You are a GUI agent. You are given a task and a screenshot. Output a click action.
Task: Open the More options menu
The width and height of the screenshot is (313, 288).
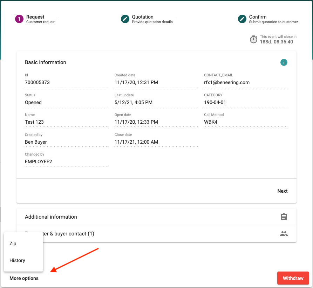(24, 278)
